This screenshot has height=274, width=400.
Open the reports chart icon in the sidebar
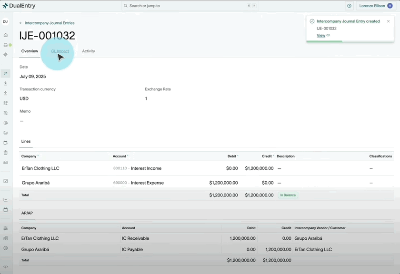pyautogui.click(x=6, y=200)
